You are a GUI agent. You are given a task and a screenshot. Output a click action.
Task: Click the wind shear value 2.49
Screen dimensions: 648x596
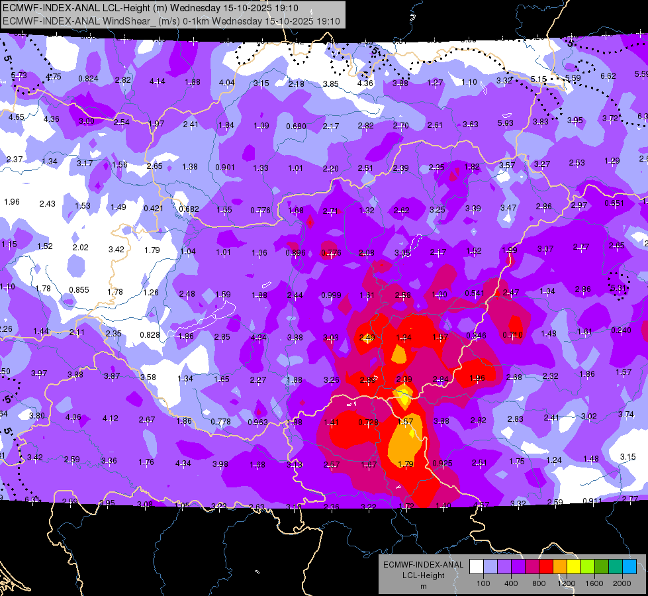tap(367, 338)
